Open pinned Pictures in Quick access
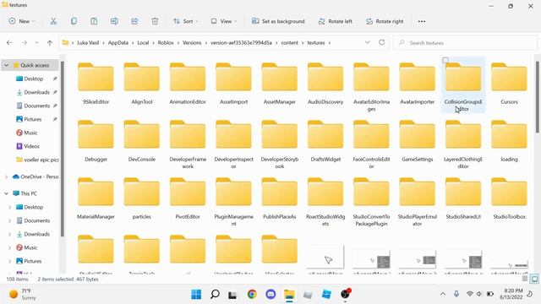Viewport: 541px width, 304px height. click(33, 119)
